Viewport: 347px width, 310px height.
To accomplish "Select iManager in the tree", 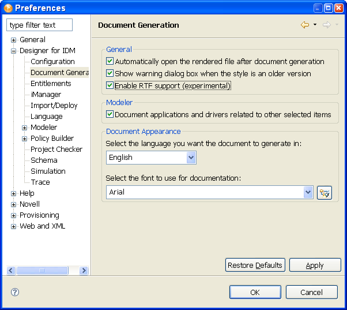I will [46, 95].
